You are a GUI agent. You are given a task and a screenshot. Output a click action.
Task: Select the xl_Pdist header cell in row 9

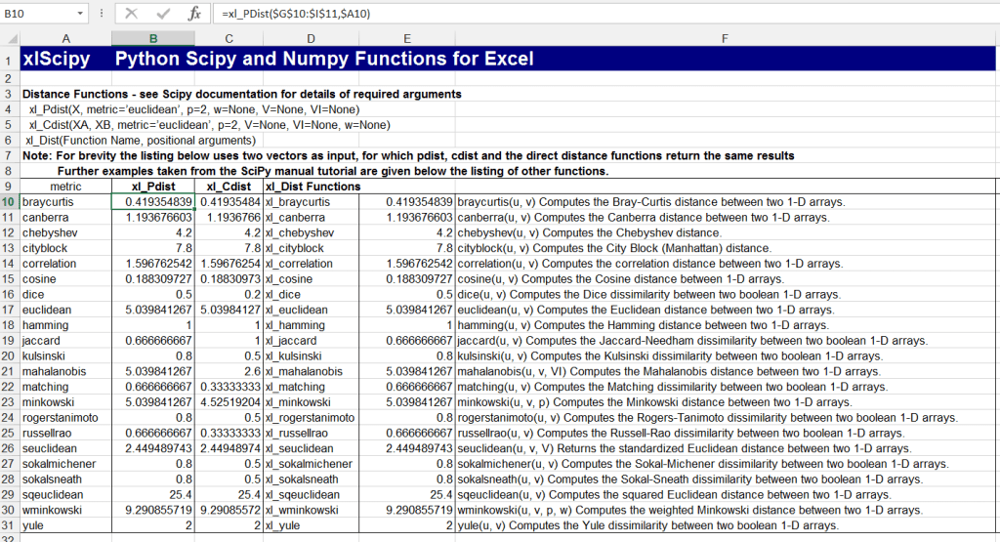(x=153, y=186)
